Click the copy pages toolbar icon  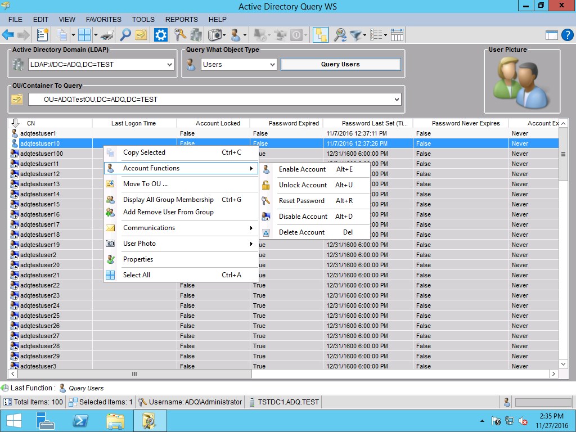62,35
